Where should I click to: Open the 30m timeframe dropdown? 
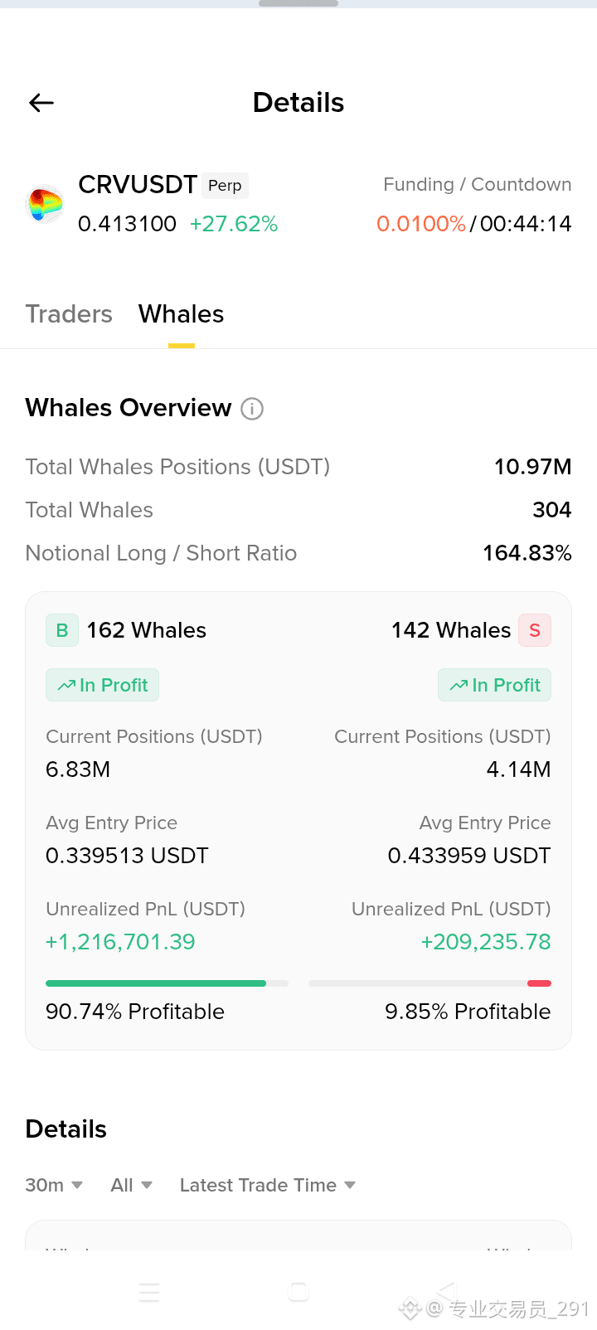click(x=54, y=1185)
